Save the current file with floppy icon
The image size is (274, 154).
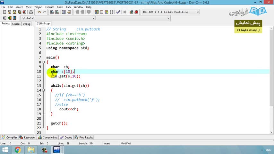14,12
